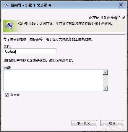Click the 说明: field label

(7, 68)
